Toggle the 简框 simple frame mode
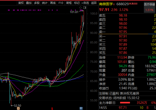Screen dimensions: 156x110 [69, 3]
